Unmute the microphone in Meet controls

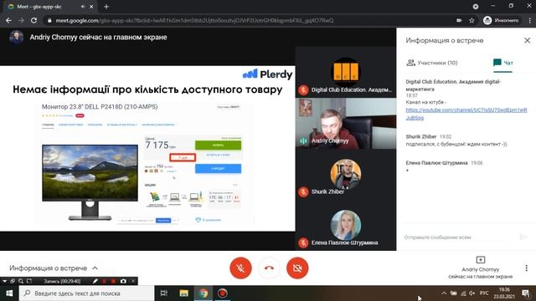tap(240, 268)
